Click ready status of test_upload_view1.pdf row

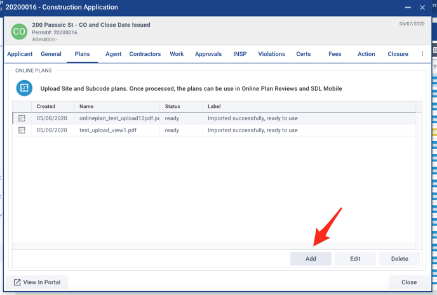tap(171, 130)
